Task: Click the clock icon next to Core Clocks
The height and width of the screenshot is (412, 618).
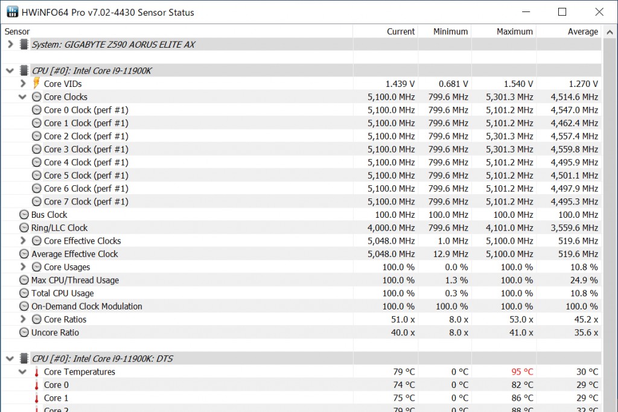Action: coord(37,97)
